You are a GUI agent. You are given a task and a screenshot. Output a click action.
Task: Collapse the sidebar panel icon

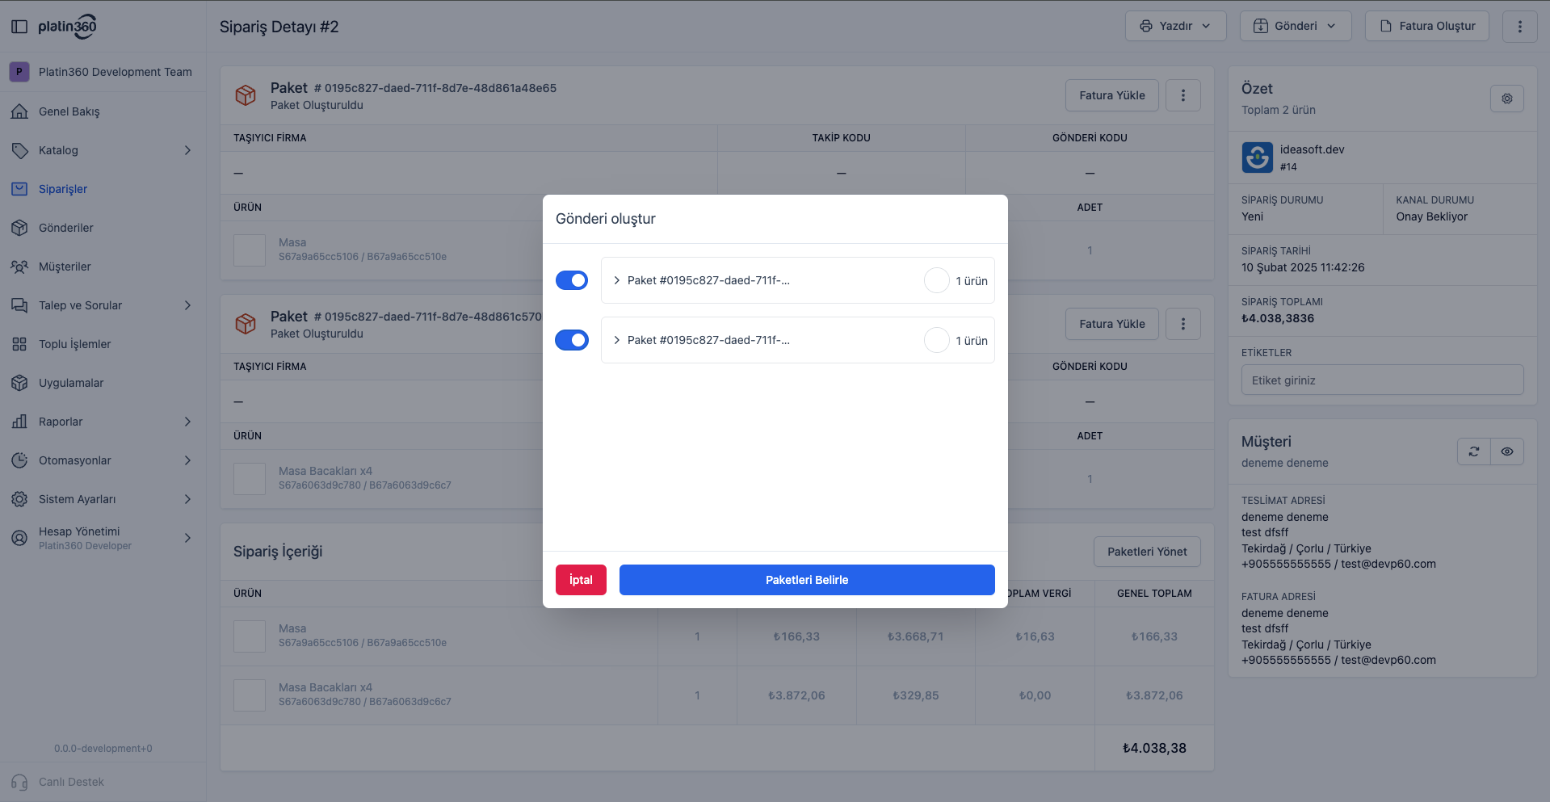coord(19,27)
